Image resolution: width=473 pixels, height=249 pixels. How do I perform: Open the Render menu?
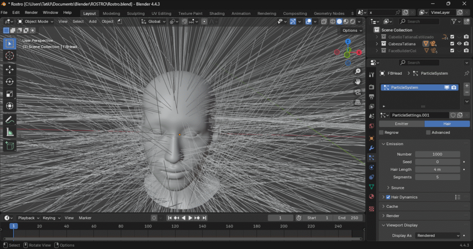point(31,12)
